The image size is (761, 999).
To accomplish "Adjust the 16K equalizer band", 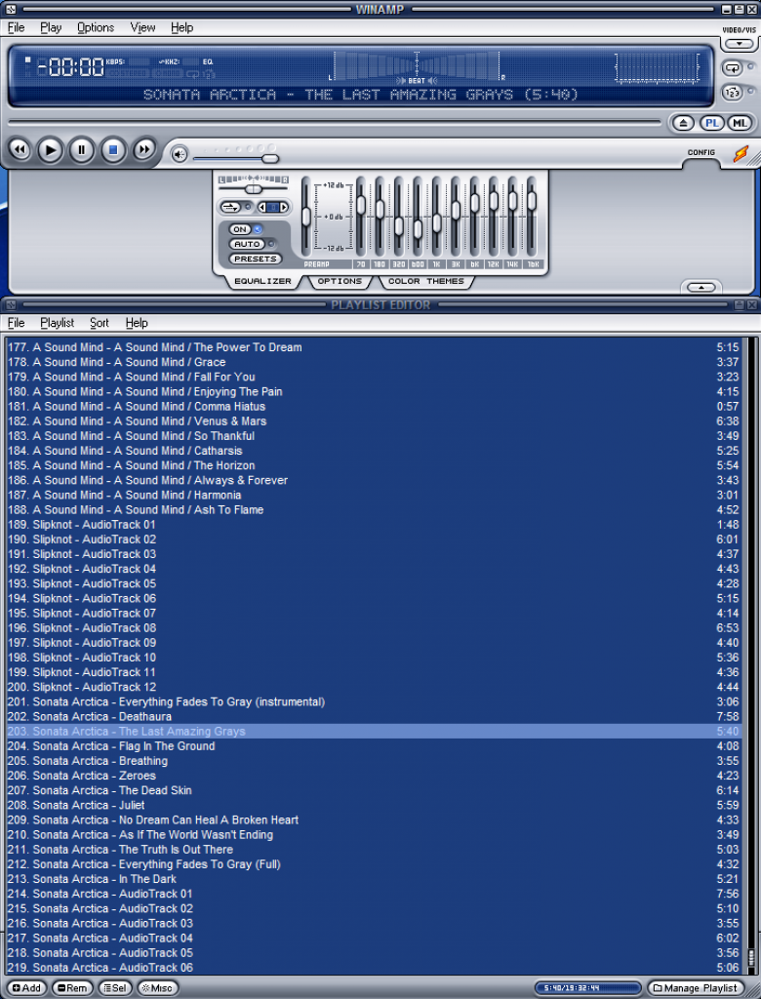I will point(532,201).
